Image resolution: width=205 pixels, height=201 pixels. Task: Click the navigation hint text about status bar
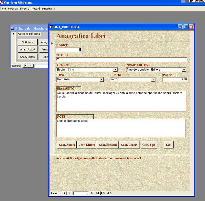(x=99, y=158)
